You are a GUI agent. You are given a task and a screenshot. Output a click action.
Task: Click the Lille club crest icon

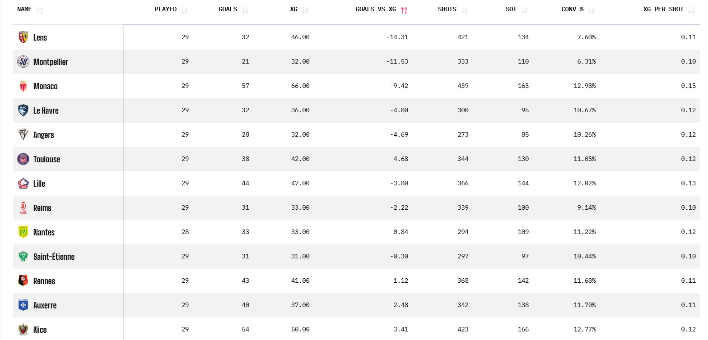(23, 184)
